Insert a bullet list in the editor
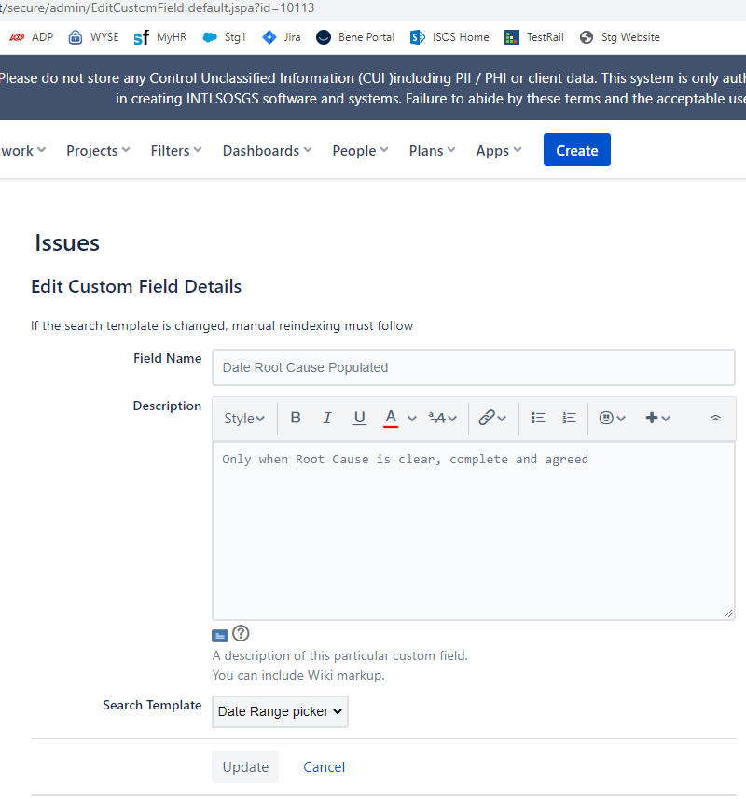This screenshot has width=746, height=799. 538,418
